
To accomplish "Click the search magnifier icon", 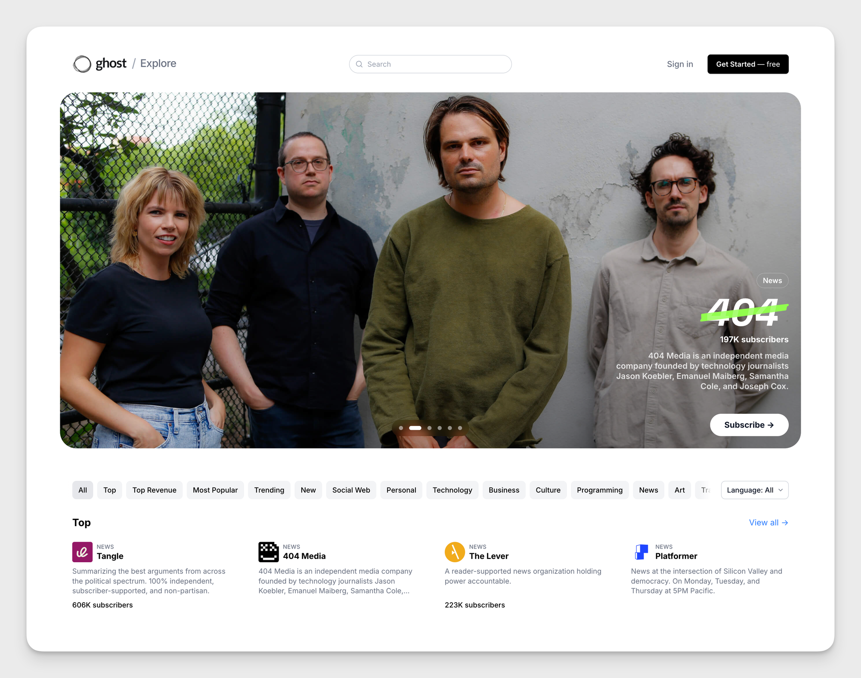I will click(x=359, y=64).
